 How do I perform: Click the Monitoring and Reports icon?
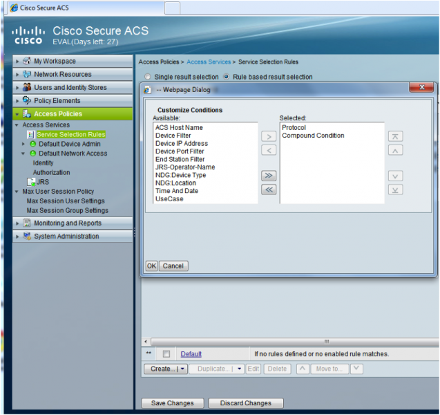pos(27,223)
